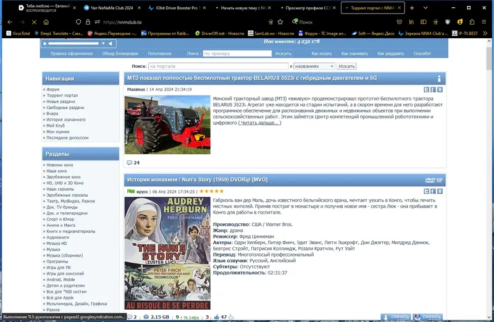The image size is (494, 322).
Task: Open the browser home page icon
Action: tap(46, 22)
